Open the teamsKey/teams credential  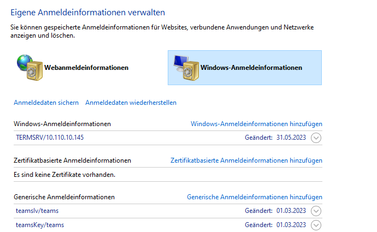(40, 225)
